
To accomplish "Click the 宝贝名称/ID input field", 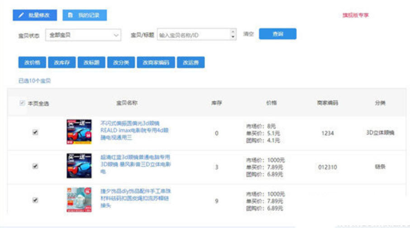I will tap(194, 35).
